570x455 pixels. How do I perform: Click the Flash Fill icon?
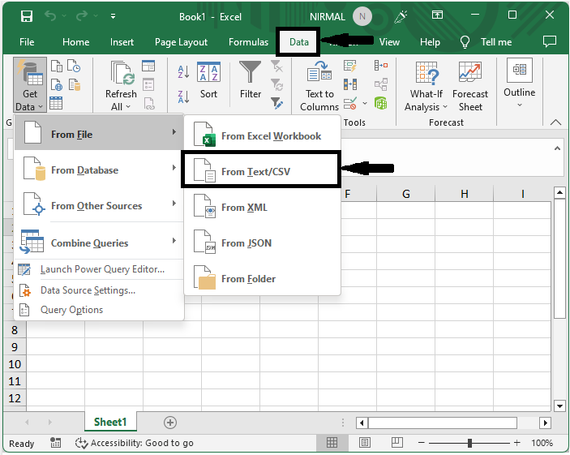[x=350, y=66]
